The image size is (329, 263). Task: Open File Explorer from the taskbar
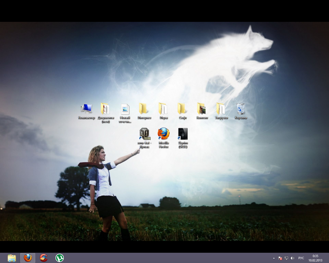[12, 258]
